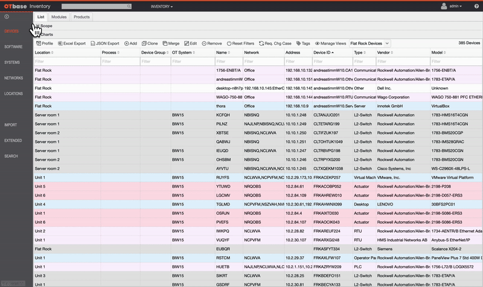
Task: Click the Name filter field
Action: (229, 61)
